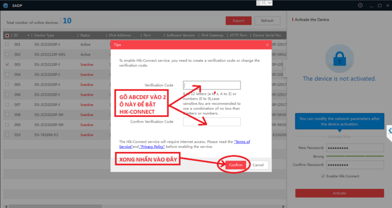
Task: Check the box for device 009
Action: [x=7, y=125]
